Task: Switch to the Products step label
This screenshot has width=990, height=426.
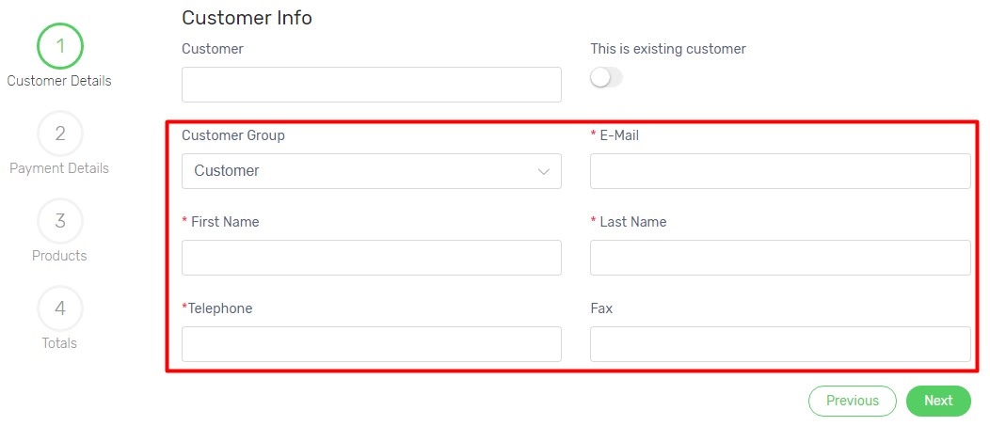Action: pyautogui.click(x=59, y=256)
